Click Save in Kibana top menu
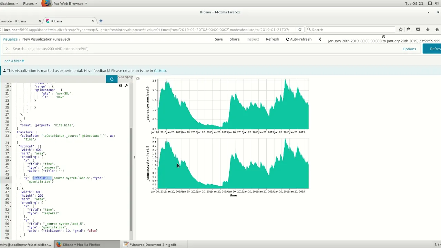 (219, 39)
